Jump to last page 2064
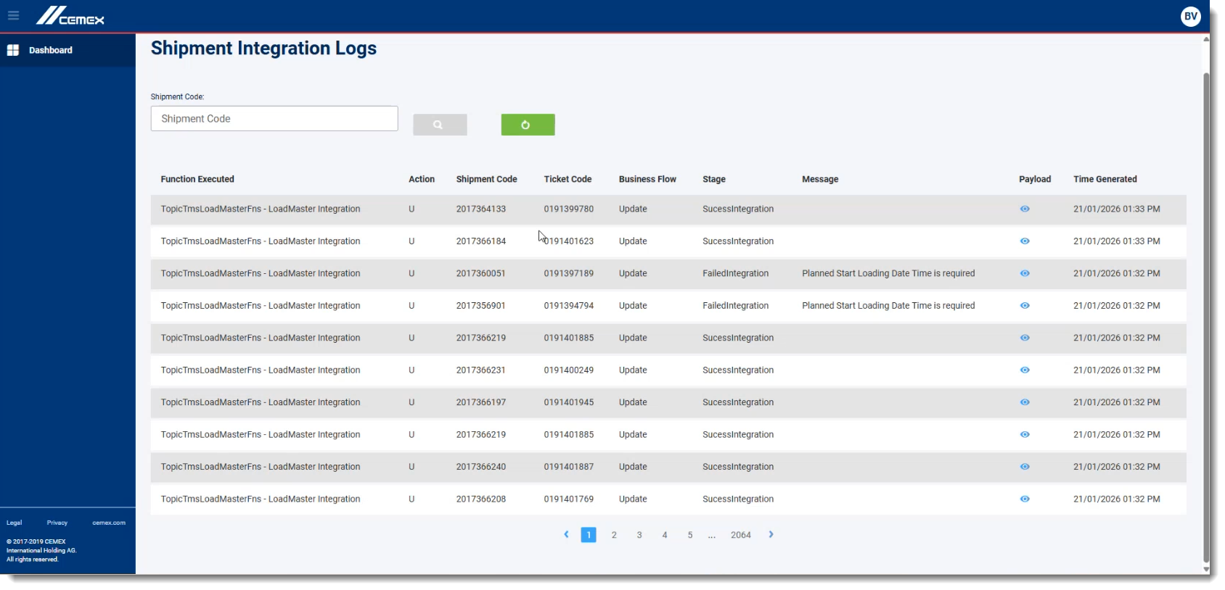This screenshot has width=1225, height=590. (741, 535)
